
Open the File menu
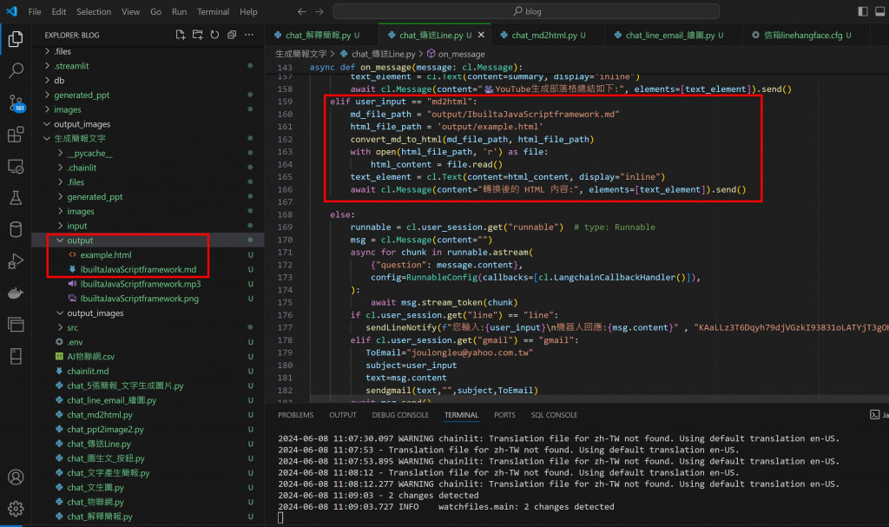[x=35, y=11]
